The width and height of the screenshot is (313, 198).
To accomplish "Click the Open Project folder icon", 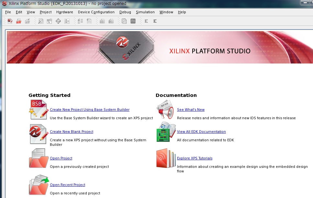I will (x=39, y=158).
